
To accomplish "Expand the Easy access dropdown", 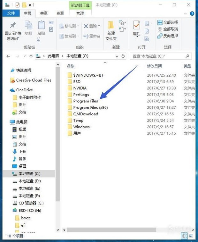I will point(123,29).
